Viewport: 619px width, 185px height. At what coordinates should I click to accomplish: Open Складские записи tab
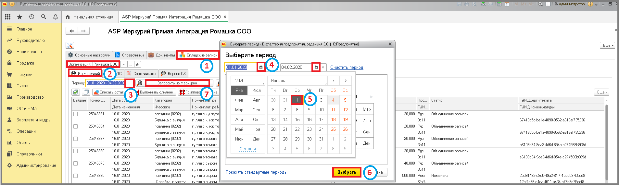[198, 55]
